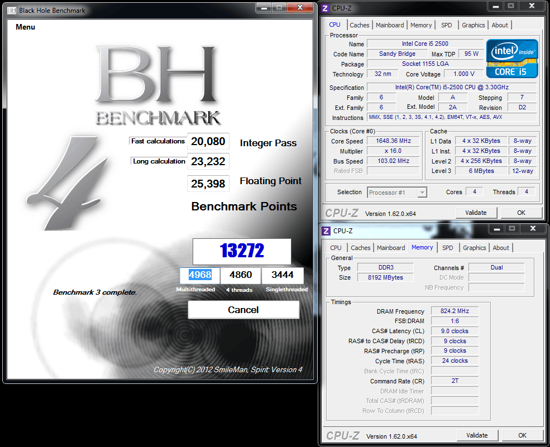Click the Cancel button in Black Hole Benchmark
The height and width of the screenshot is (447, 550).
point(243,310)
